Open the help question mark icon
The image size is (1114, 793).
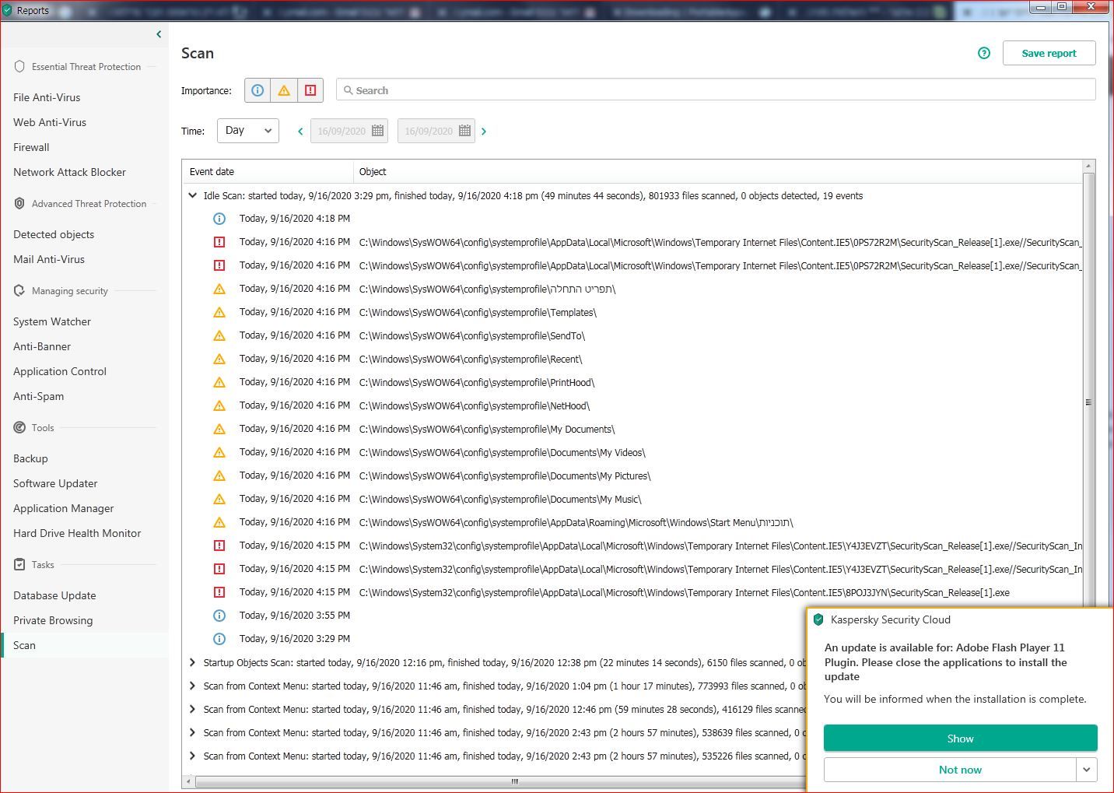pyautogui.click(x=984, y=53)
